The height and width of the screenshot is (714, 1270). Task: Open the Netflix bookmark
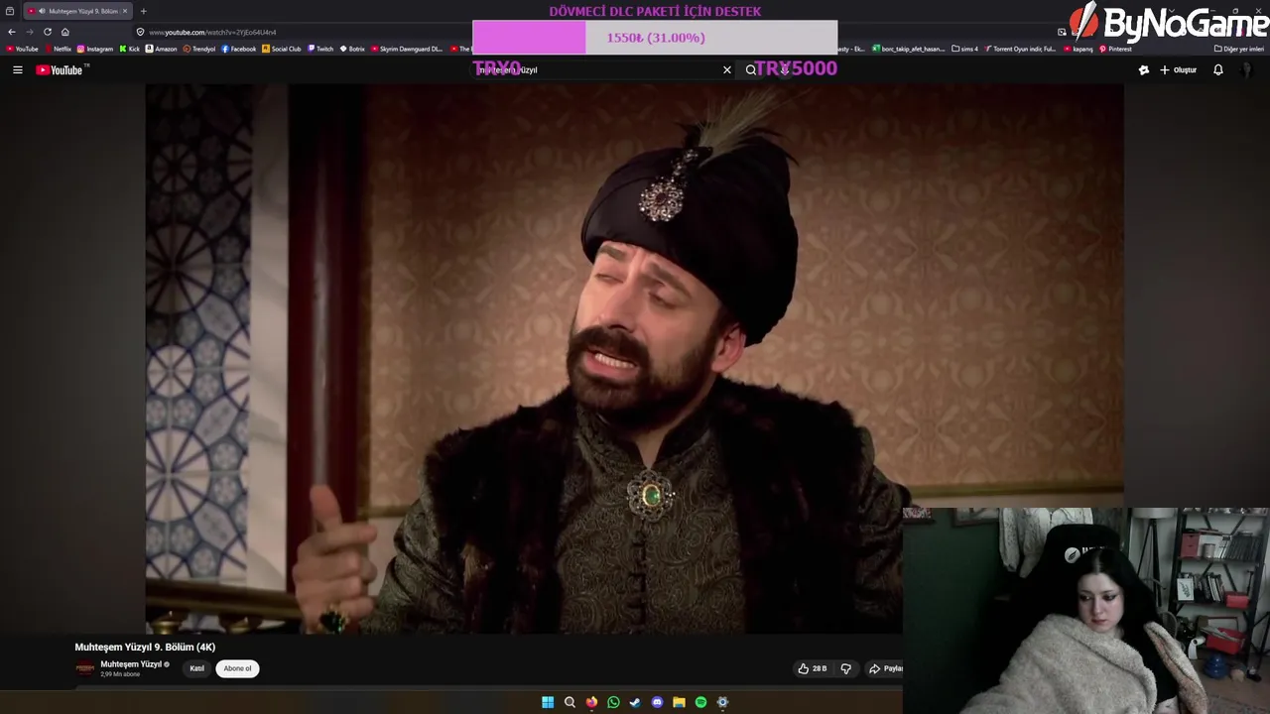coord(58,49)
